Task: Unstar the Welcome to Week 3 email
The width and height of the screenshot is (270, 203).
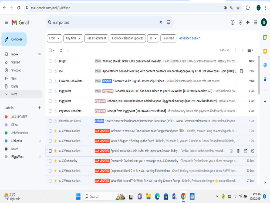Action: click(x=55, y=131)
